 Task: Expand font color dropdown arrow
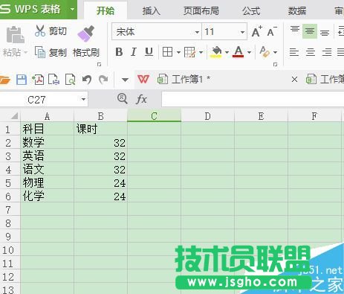(249, 52)
